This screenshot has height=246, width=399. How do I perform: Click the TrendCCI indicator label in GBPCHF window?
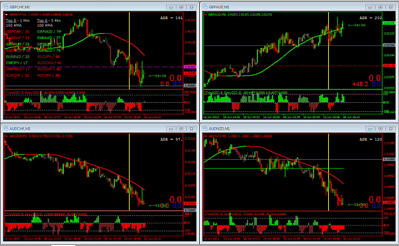[x=45, y=93]
